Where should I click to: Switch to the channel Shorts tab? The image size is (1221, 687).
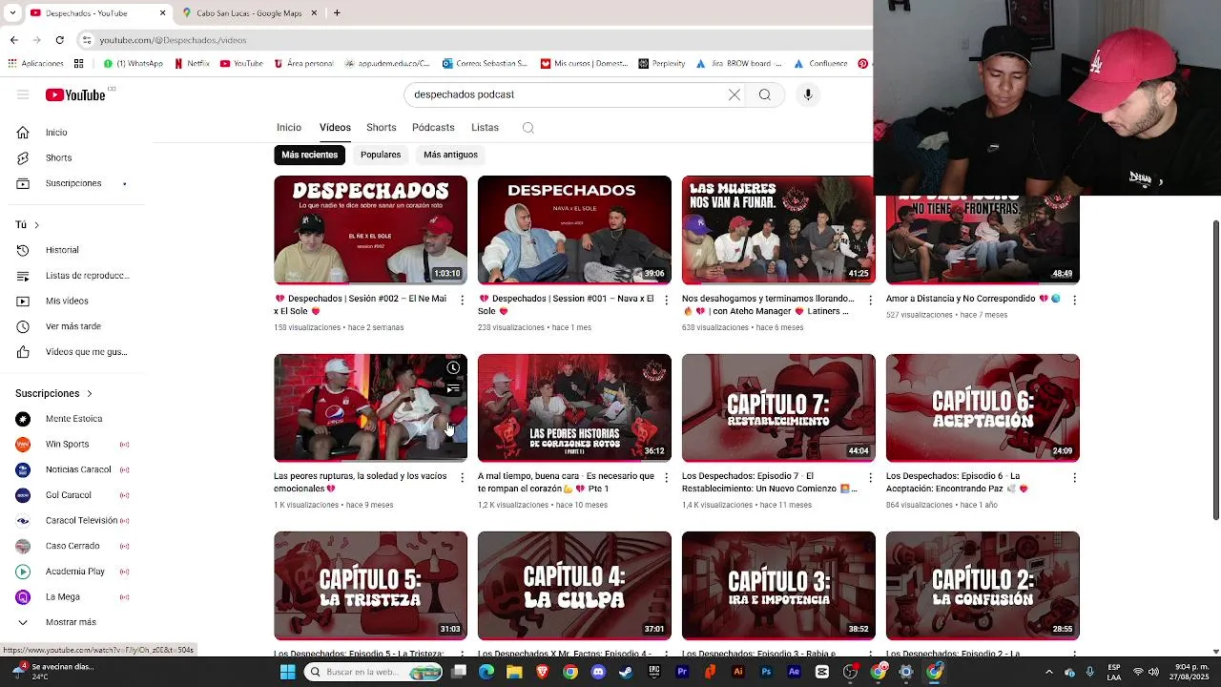click(x=382, y=128)
